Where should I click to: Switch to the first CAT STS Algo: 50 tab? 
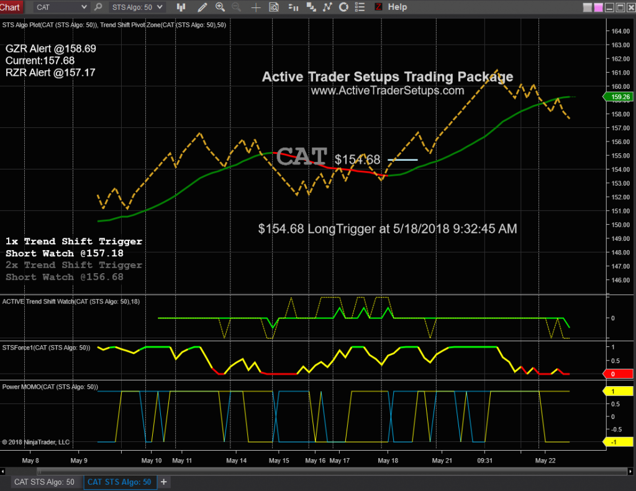click(45, 482)
